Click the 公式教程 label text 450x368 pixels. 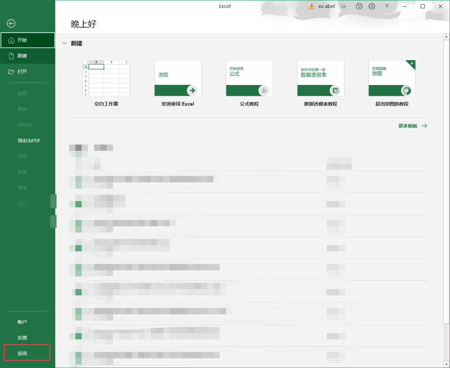coord(249,104)
